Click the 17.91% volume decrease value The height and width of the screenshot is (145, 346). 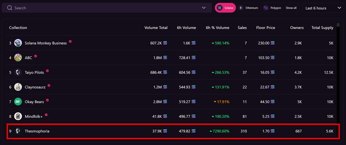pyautogui.click(x=224, y=102)
